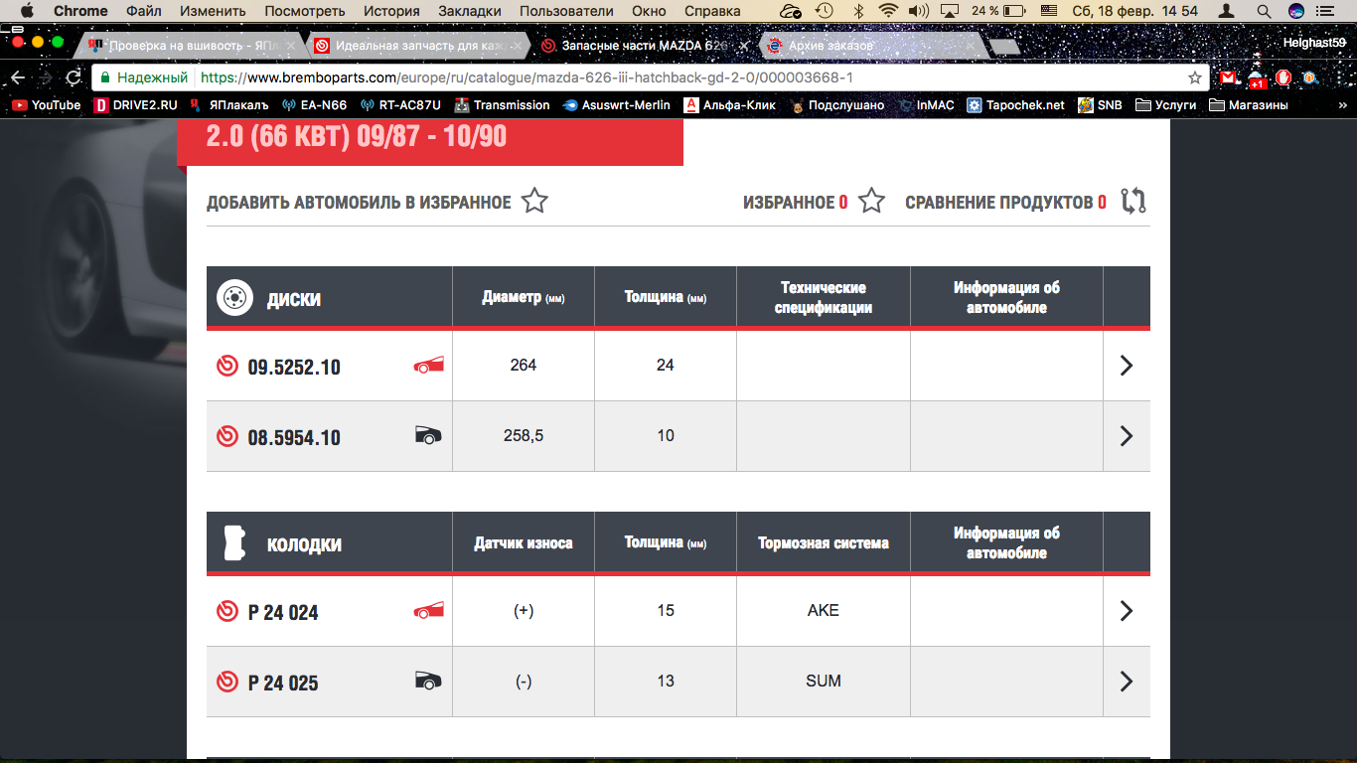
Task: Open the Файл menu
Action: pyautogui.click(x=144, y=11)
